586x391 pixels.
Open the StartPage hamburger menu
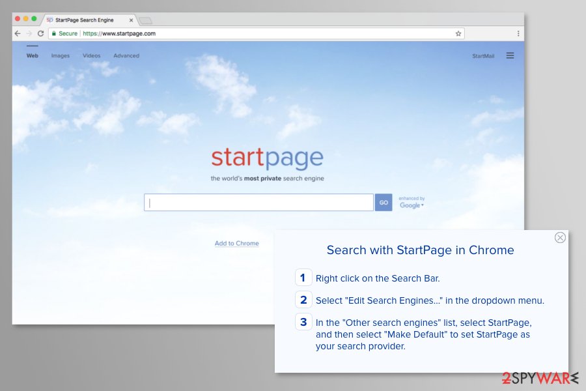[510, 56]
